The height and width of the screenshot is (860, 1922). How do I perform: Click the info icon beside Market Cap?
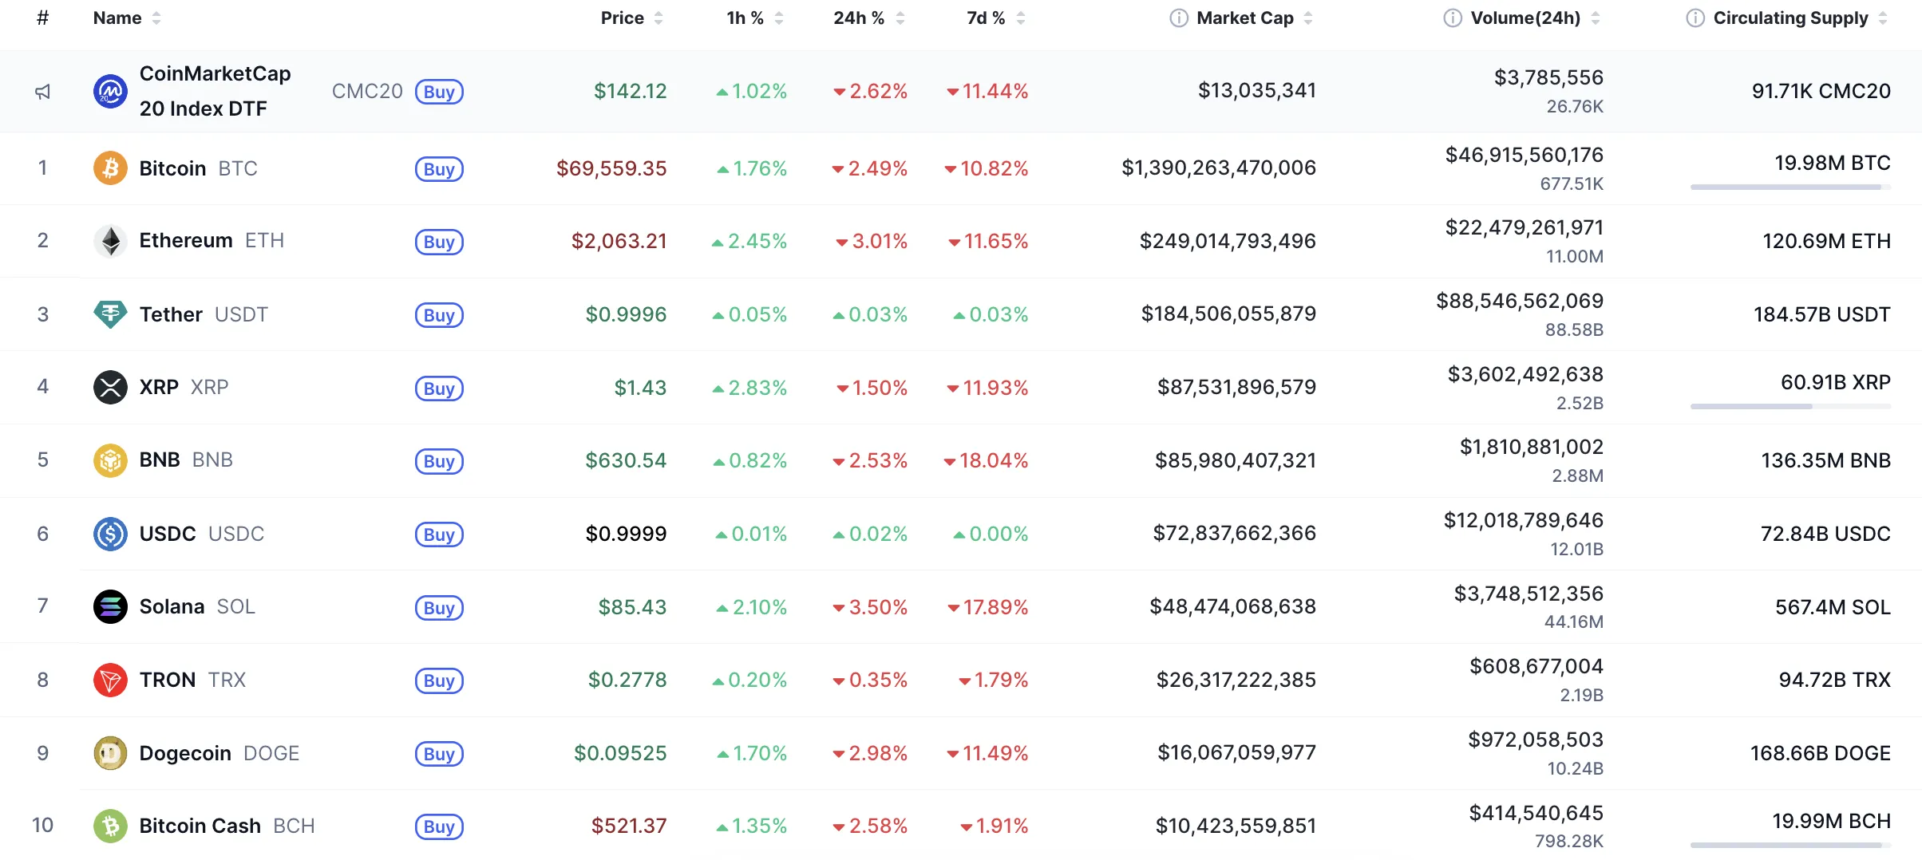pos(1178,18)
